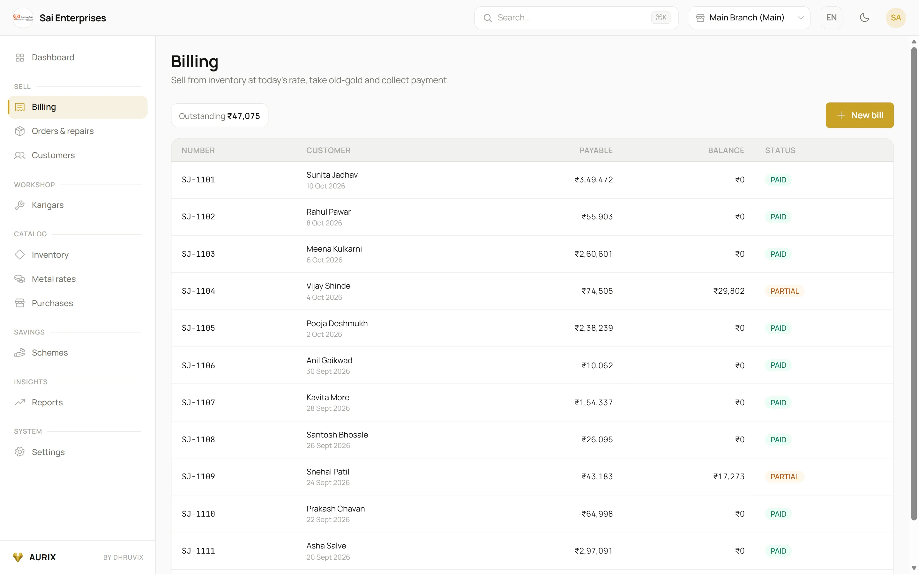Select customer Vijay Shinde
This screenshot has height=574, width=919.
coord(328,286)
